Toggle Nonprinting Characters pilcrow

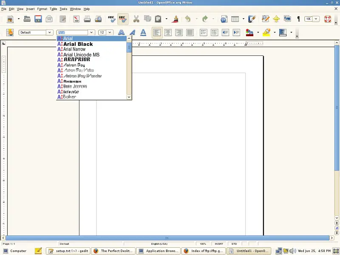click(298, 19)
